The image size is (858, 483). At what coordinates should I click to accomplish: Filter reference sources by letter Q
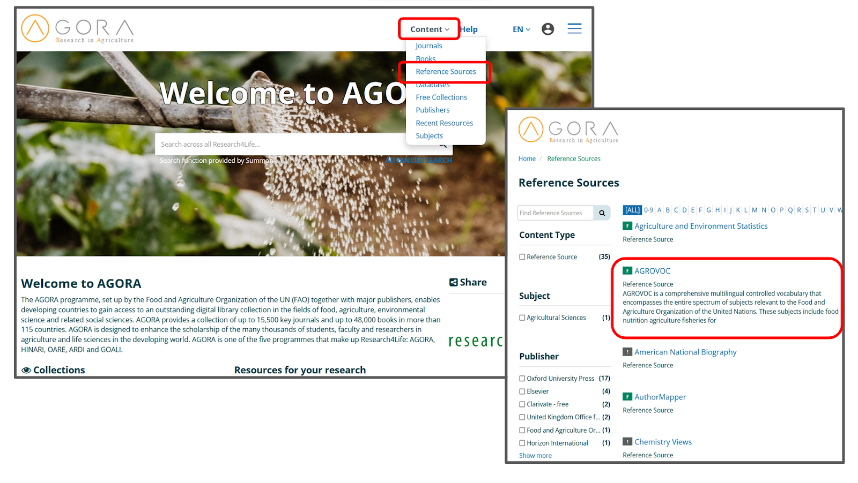click(790, 210)
